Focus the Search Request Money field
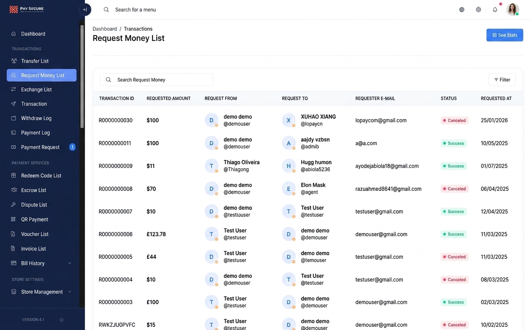This screenshot has width=531, height=330. pyautogui.click(x=157, y=80)
